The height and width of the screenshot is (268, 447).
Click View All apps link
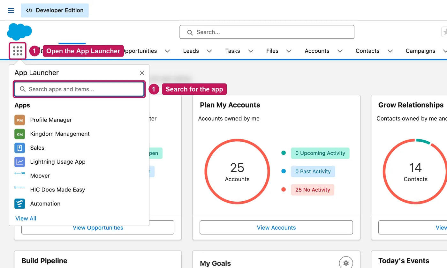click(x=26, y=219)
